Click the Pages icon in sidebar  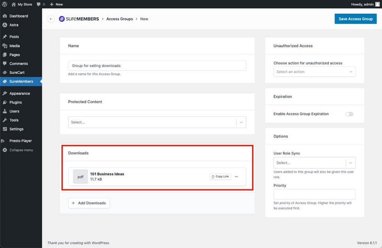click(x=5, y=55)
